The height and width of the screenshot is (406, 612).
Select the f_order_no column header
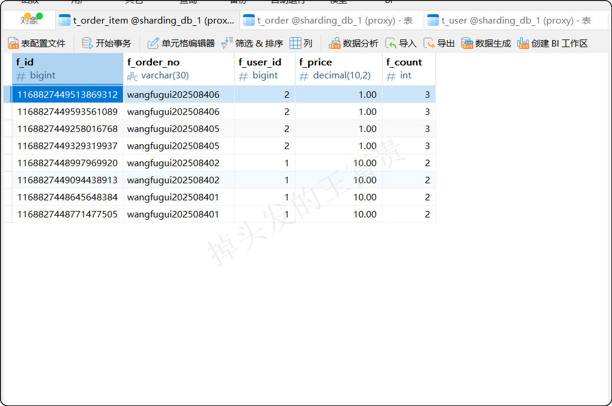click(179, 69)
